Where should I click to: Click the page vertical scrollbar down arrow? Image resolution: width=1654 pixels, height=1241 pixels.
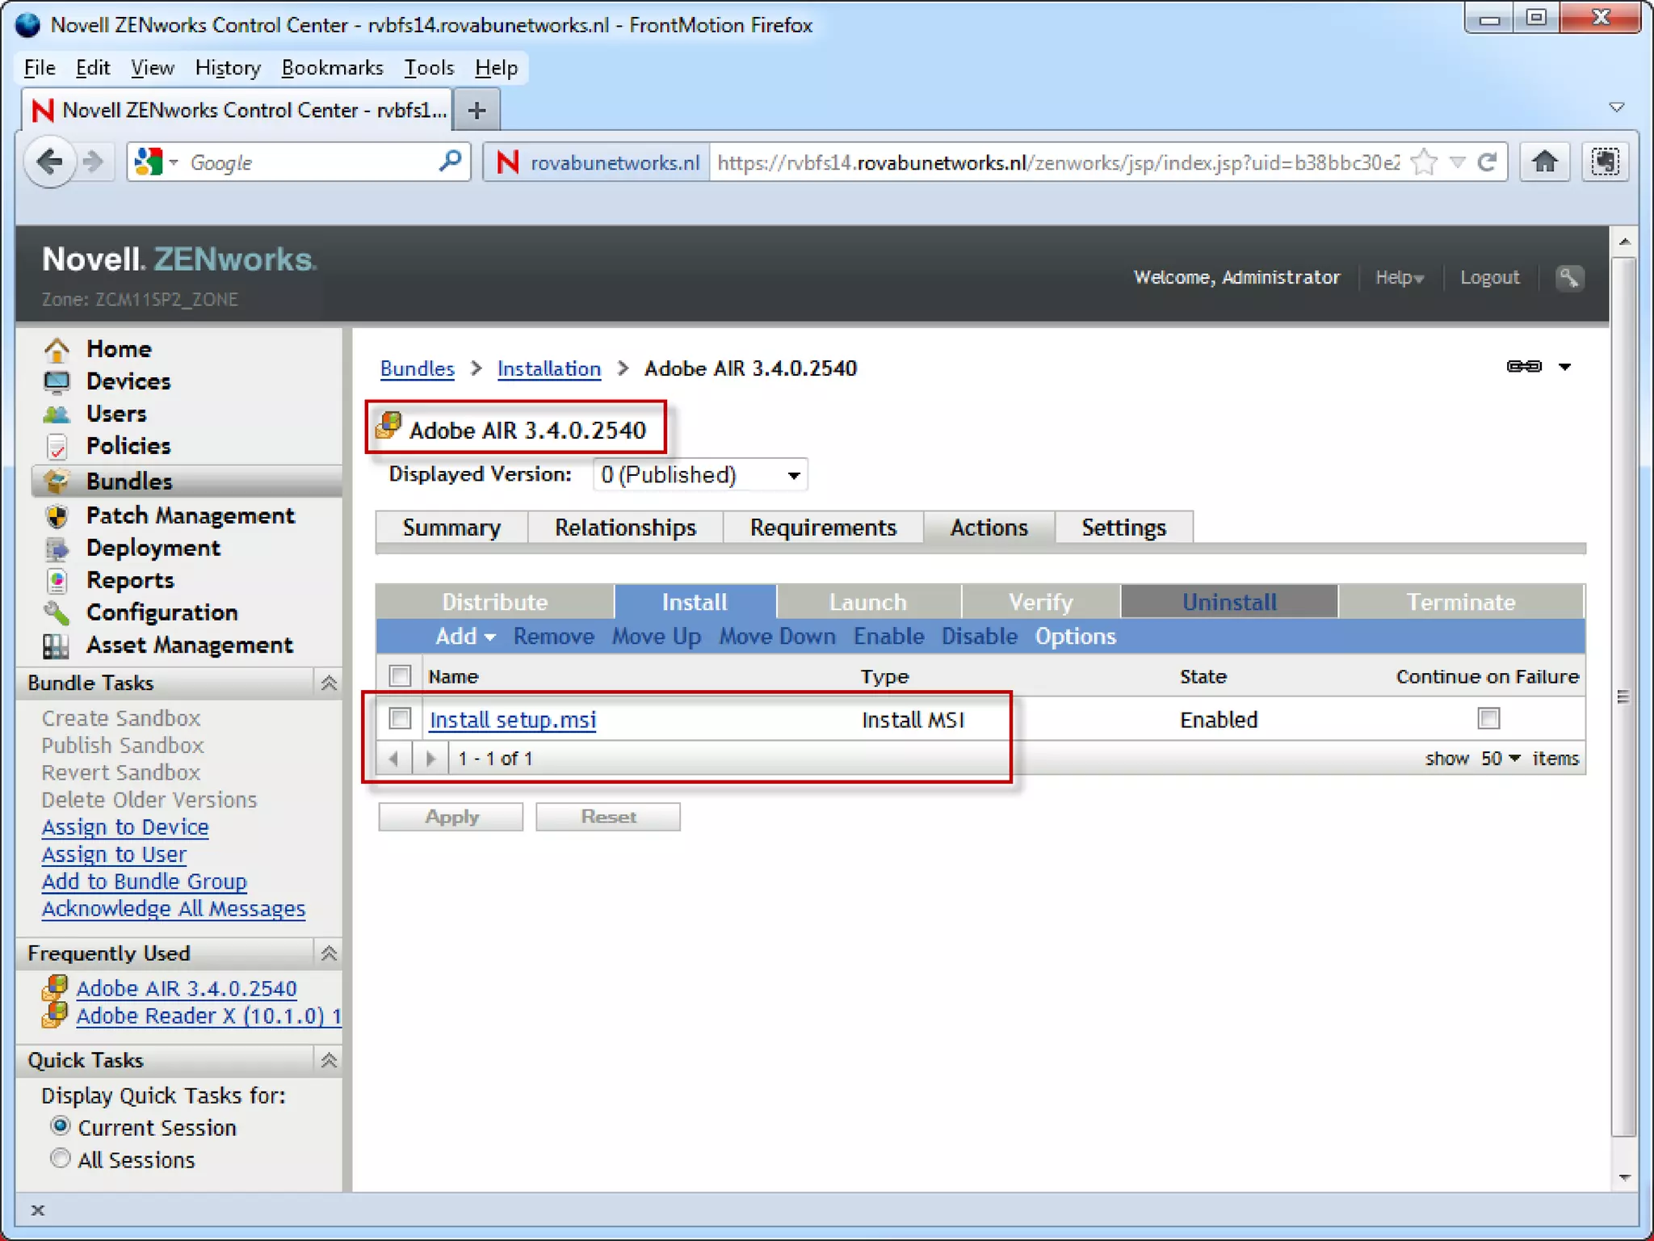(x=1625, y=1178)
